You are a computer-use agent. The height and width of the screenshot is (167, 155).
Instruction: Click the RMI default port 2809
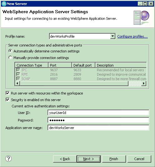[x=77, y=74]
